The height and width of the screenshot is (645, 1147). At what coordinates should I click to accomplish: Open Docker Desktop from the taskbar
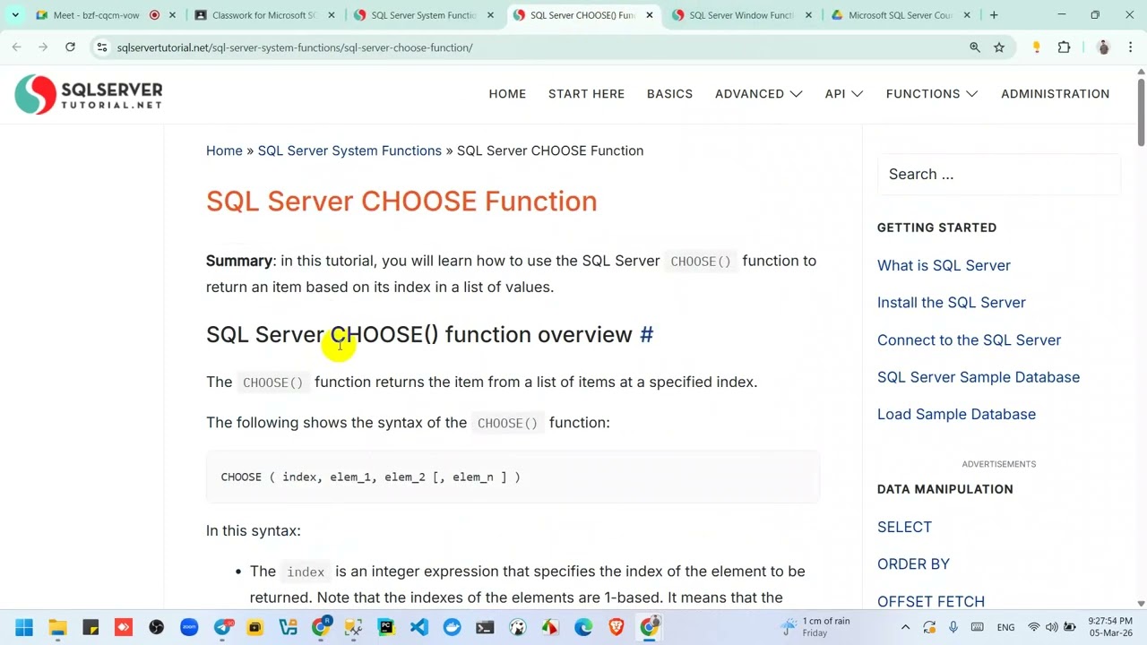[x=452, y=627]
